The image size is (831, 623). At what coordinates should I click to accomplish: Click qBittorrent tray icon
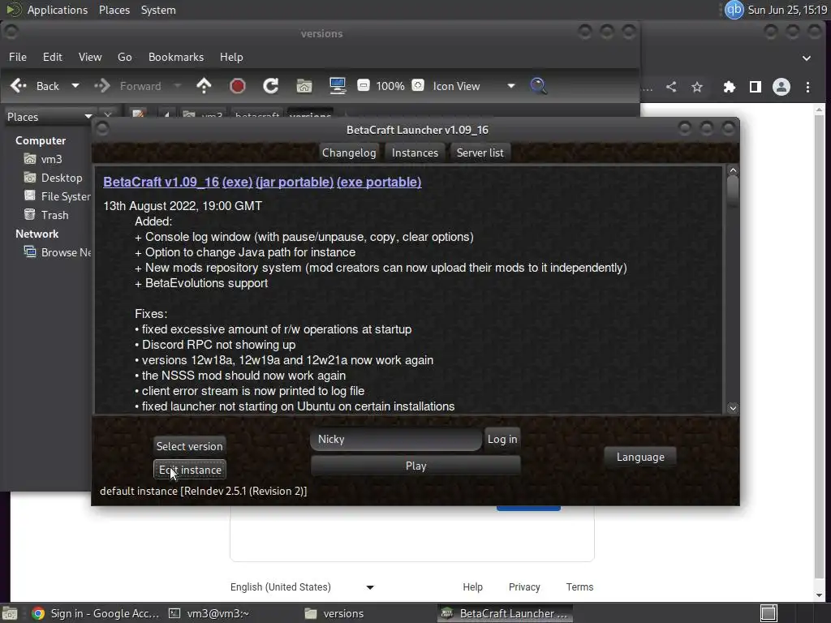[734, 10]
